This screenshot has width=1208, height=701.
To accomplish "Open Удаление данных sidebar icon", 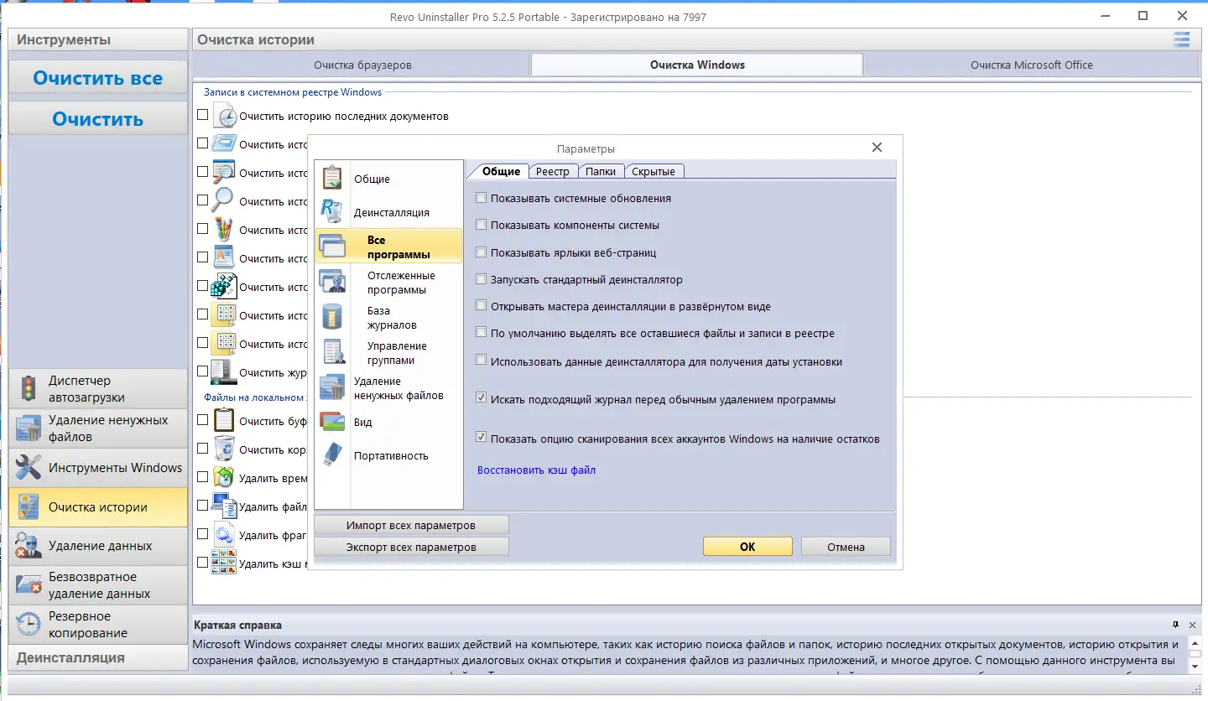I will coord(29,545).
